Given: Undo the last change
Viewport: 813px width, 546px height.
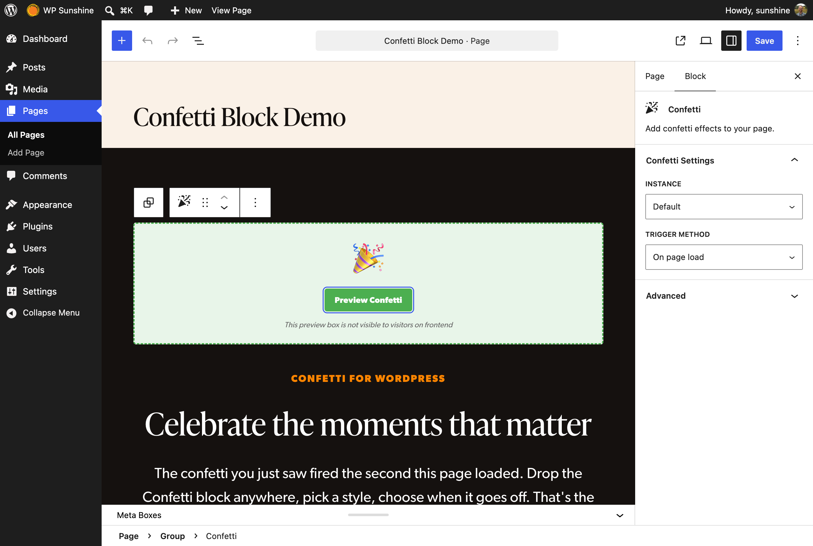Looking at the screenshot, I should 147,41.
